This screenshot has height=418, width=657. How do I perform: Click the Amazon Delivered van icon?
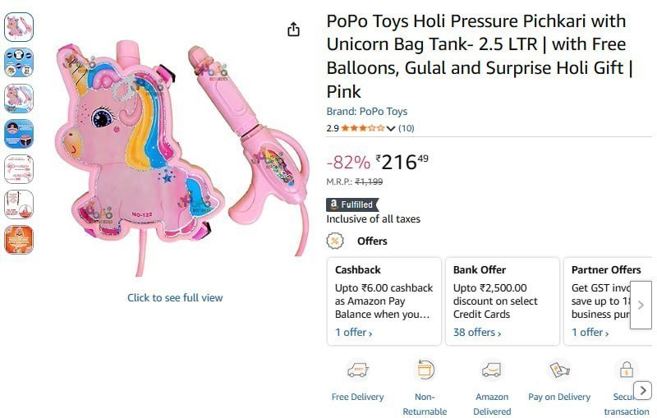point(491,370)
